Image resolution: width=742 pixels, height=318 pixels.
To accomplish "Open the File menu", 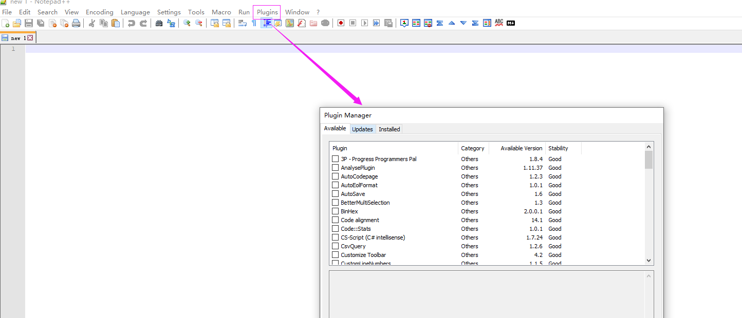I will (7, 12).
